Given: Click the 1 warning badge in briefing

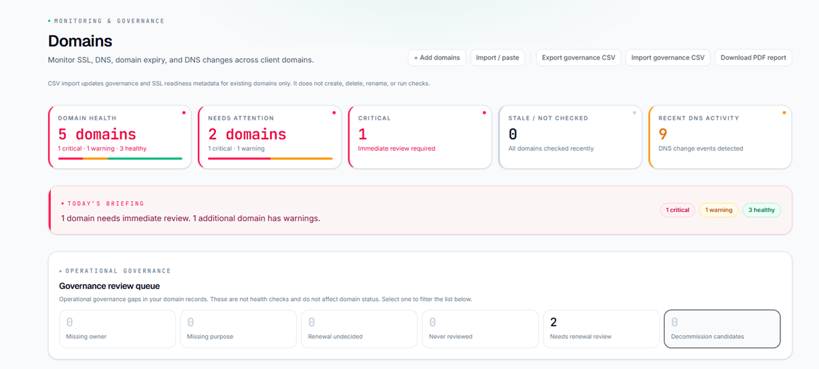Looking at the screenshot, I should (719, 210).
